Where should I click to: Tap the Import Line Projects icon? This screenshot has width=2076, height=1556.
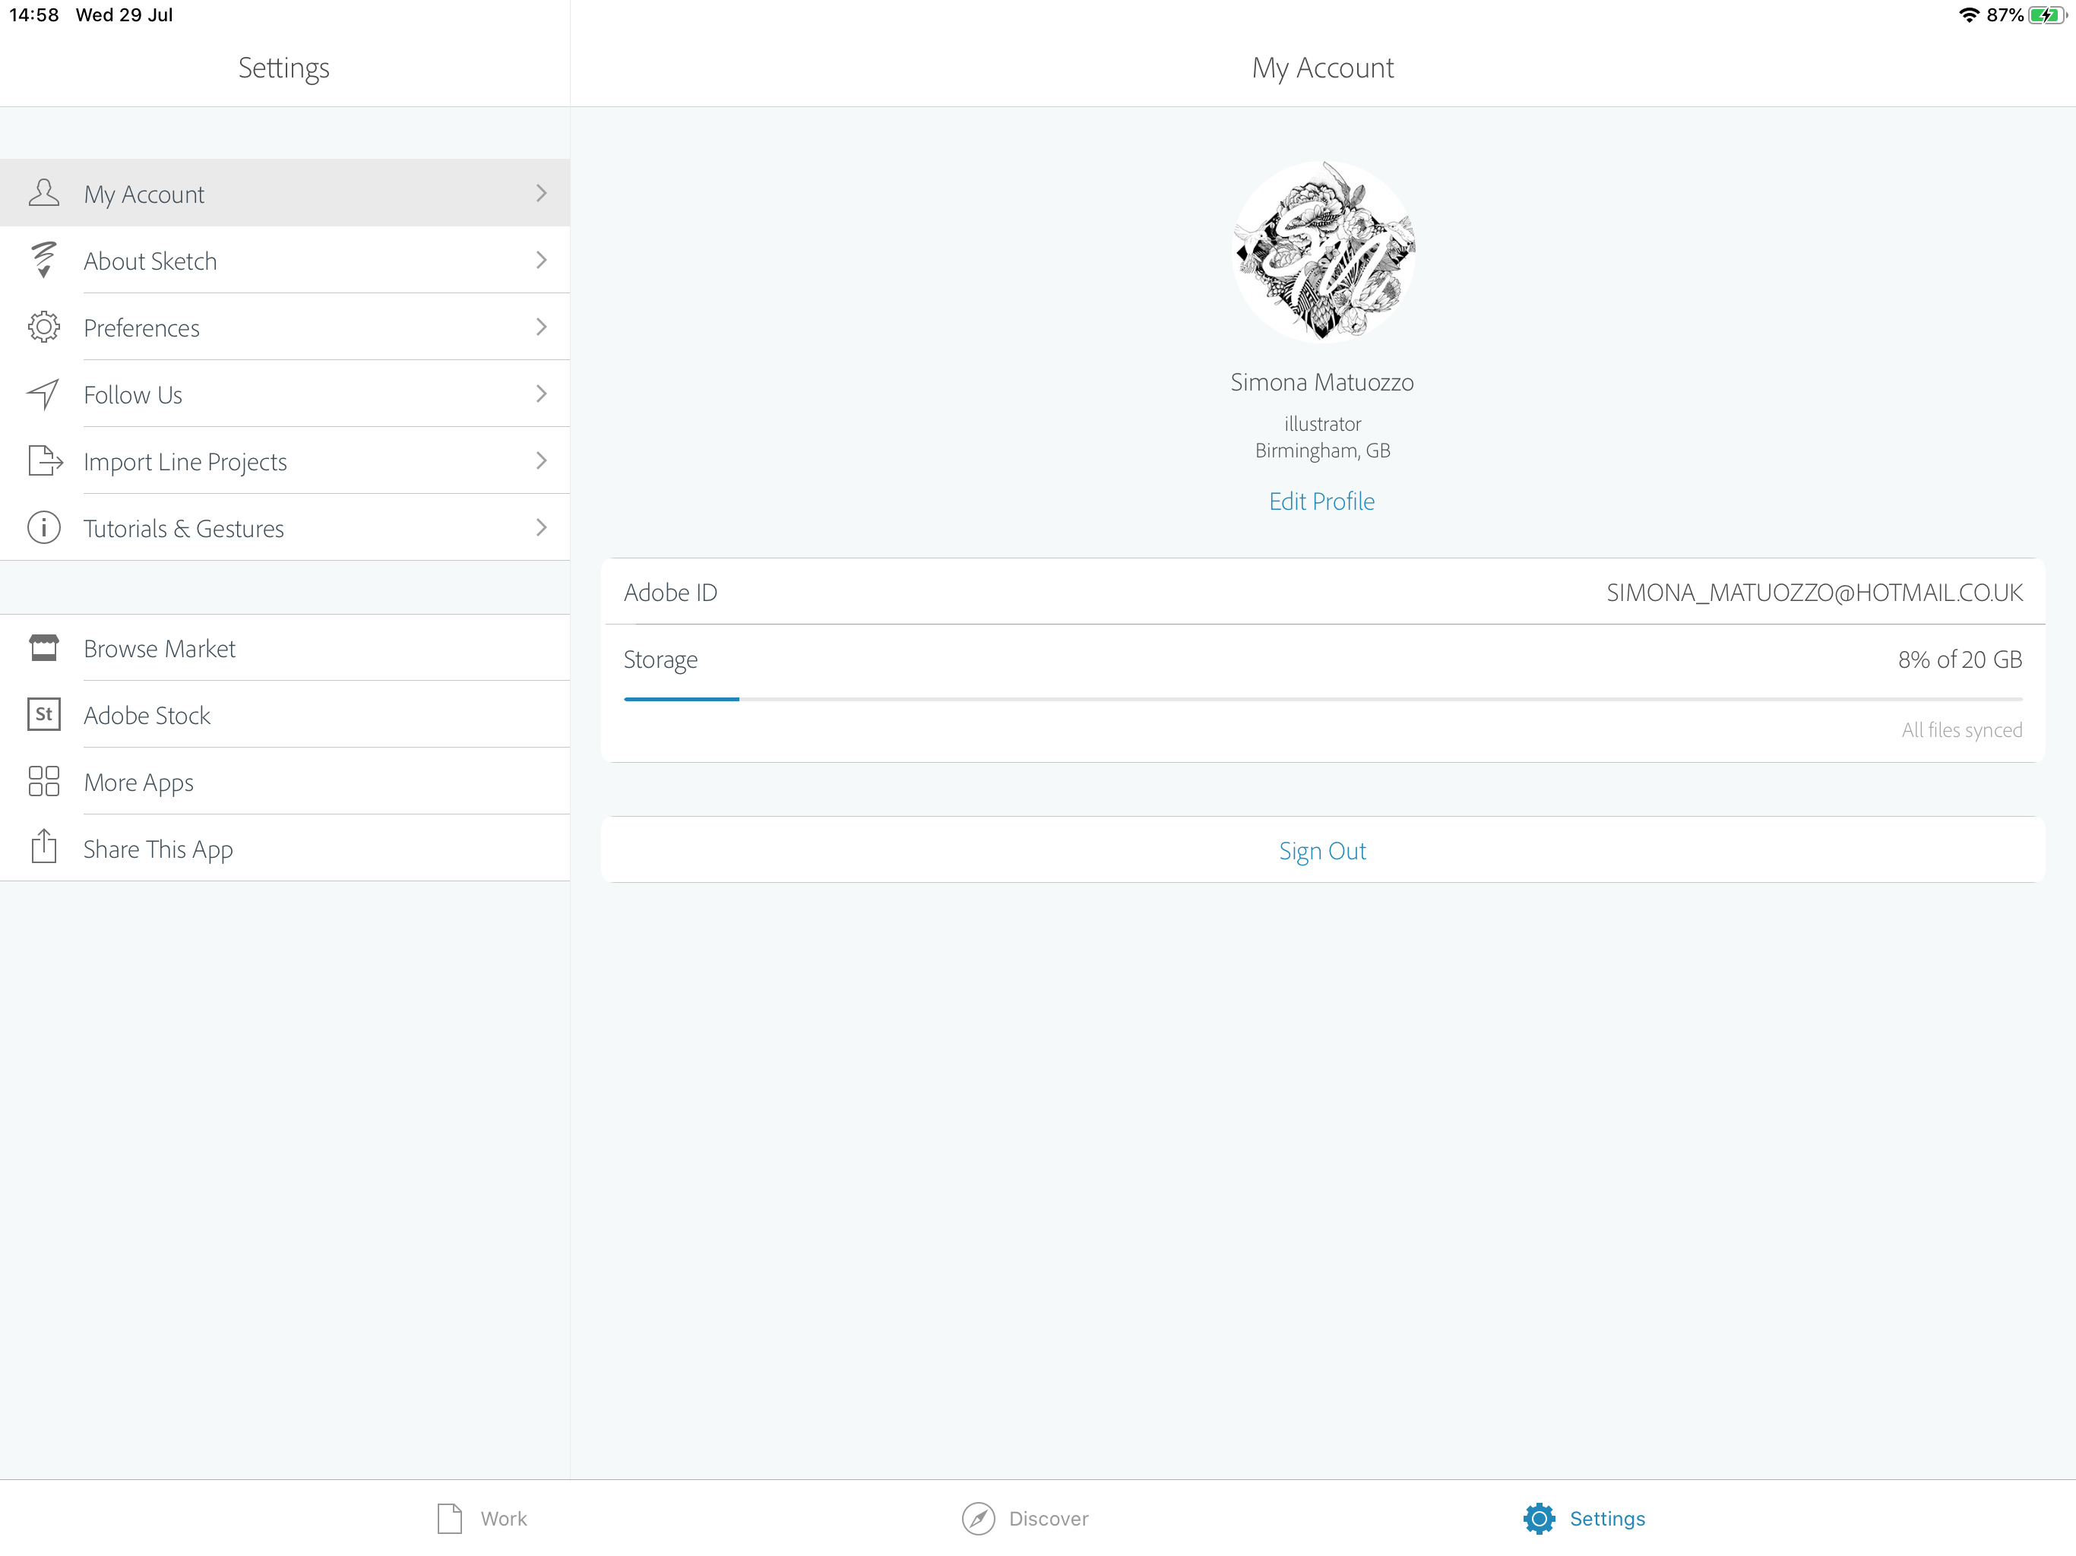(x=44, y=460)
